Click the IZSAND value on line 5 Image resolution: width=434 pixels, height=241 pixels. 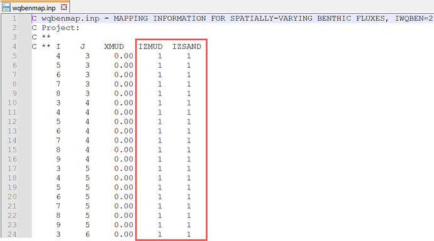click(189, 56)
